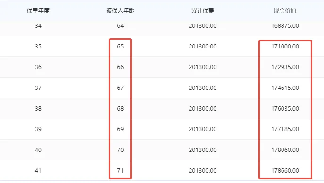This screenshot has height=183, width=324.
Task: Click cash value 168875.00
Action: click(285, 26)
